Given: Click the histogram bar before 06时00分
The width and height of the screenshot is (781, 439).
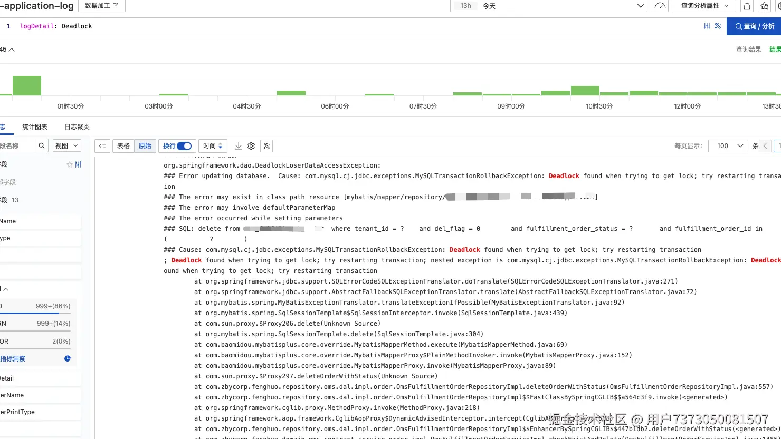Looking at the screenshot, I should click(x=291, y=93).
